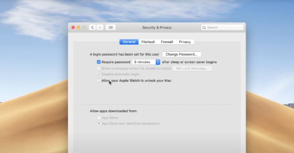The width and height of the screenshot is (294, 153).
Task: Open the Firewall tab
Action: point(167,42)
